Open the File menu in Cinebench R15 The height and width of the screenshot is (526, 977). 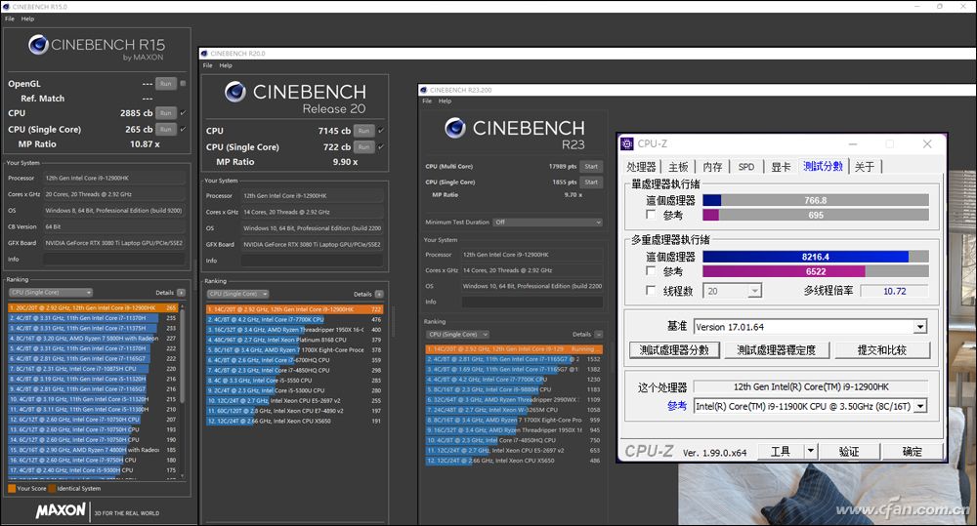tap(10, 19)
